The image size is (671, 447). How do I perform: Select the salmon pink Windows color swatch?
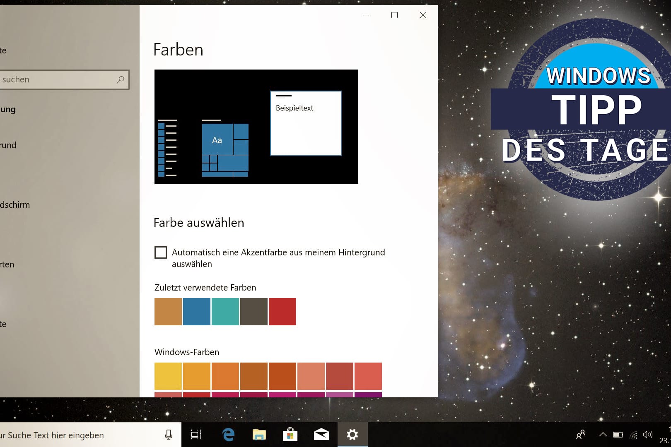(311, 376)
